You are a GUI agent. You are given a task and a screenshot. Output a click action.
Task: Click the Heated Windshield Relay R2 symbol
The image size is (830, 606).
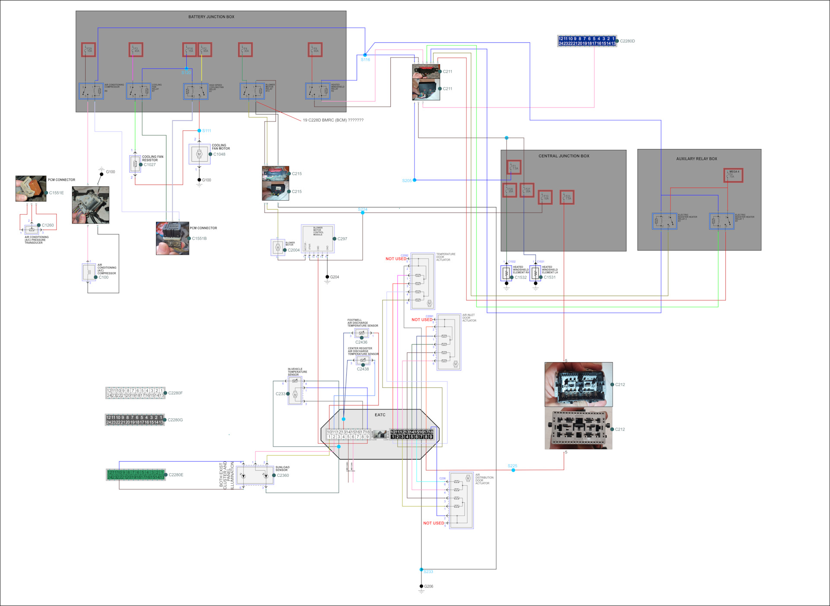[318, 91]
